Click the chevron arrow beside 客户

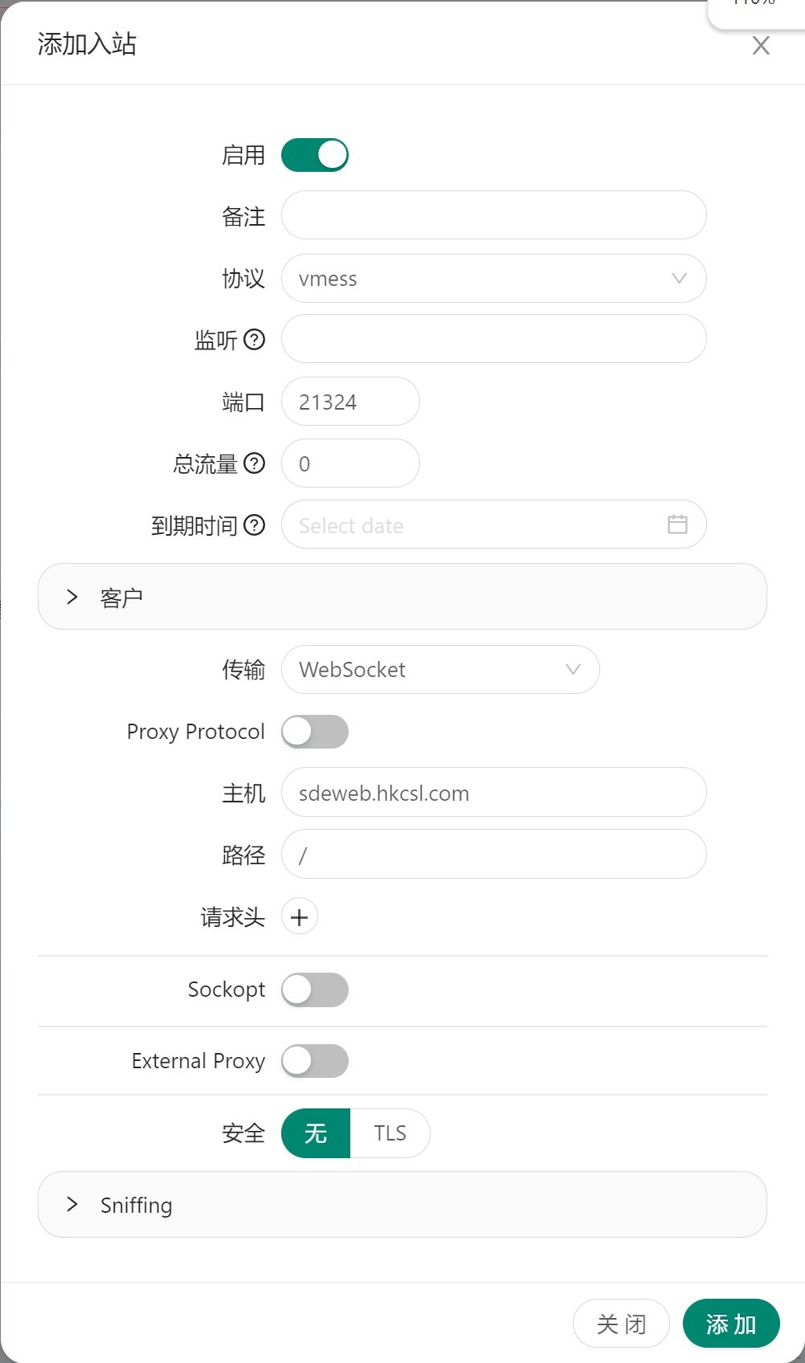[x=72, y=597]
